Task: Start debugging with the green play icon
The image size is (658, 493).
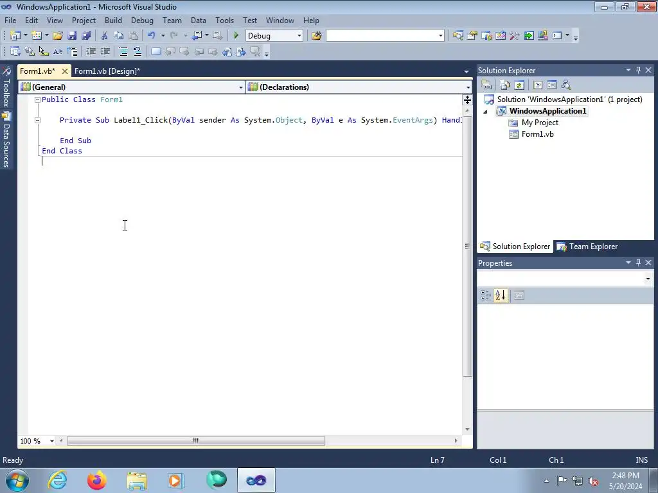Action: point(236,36)
